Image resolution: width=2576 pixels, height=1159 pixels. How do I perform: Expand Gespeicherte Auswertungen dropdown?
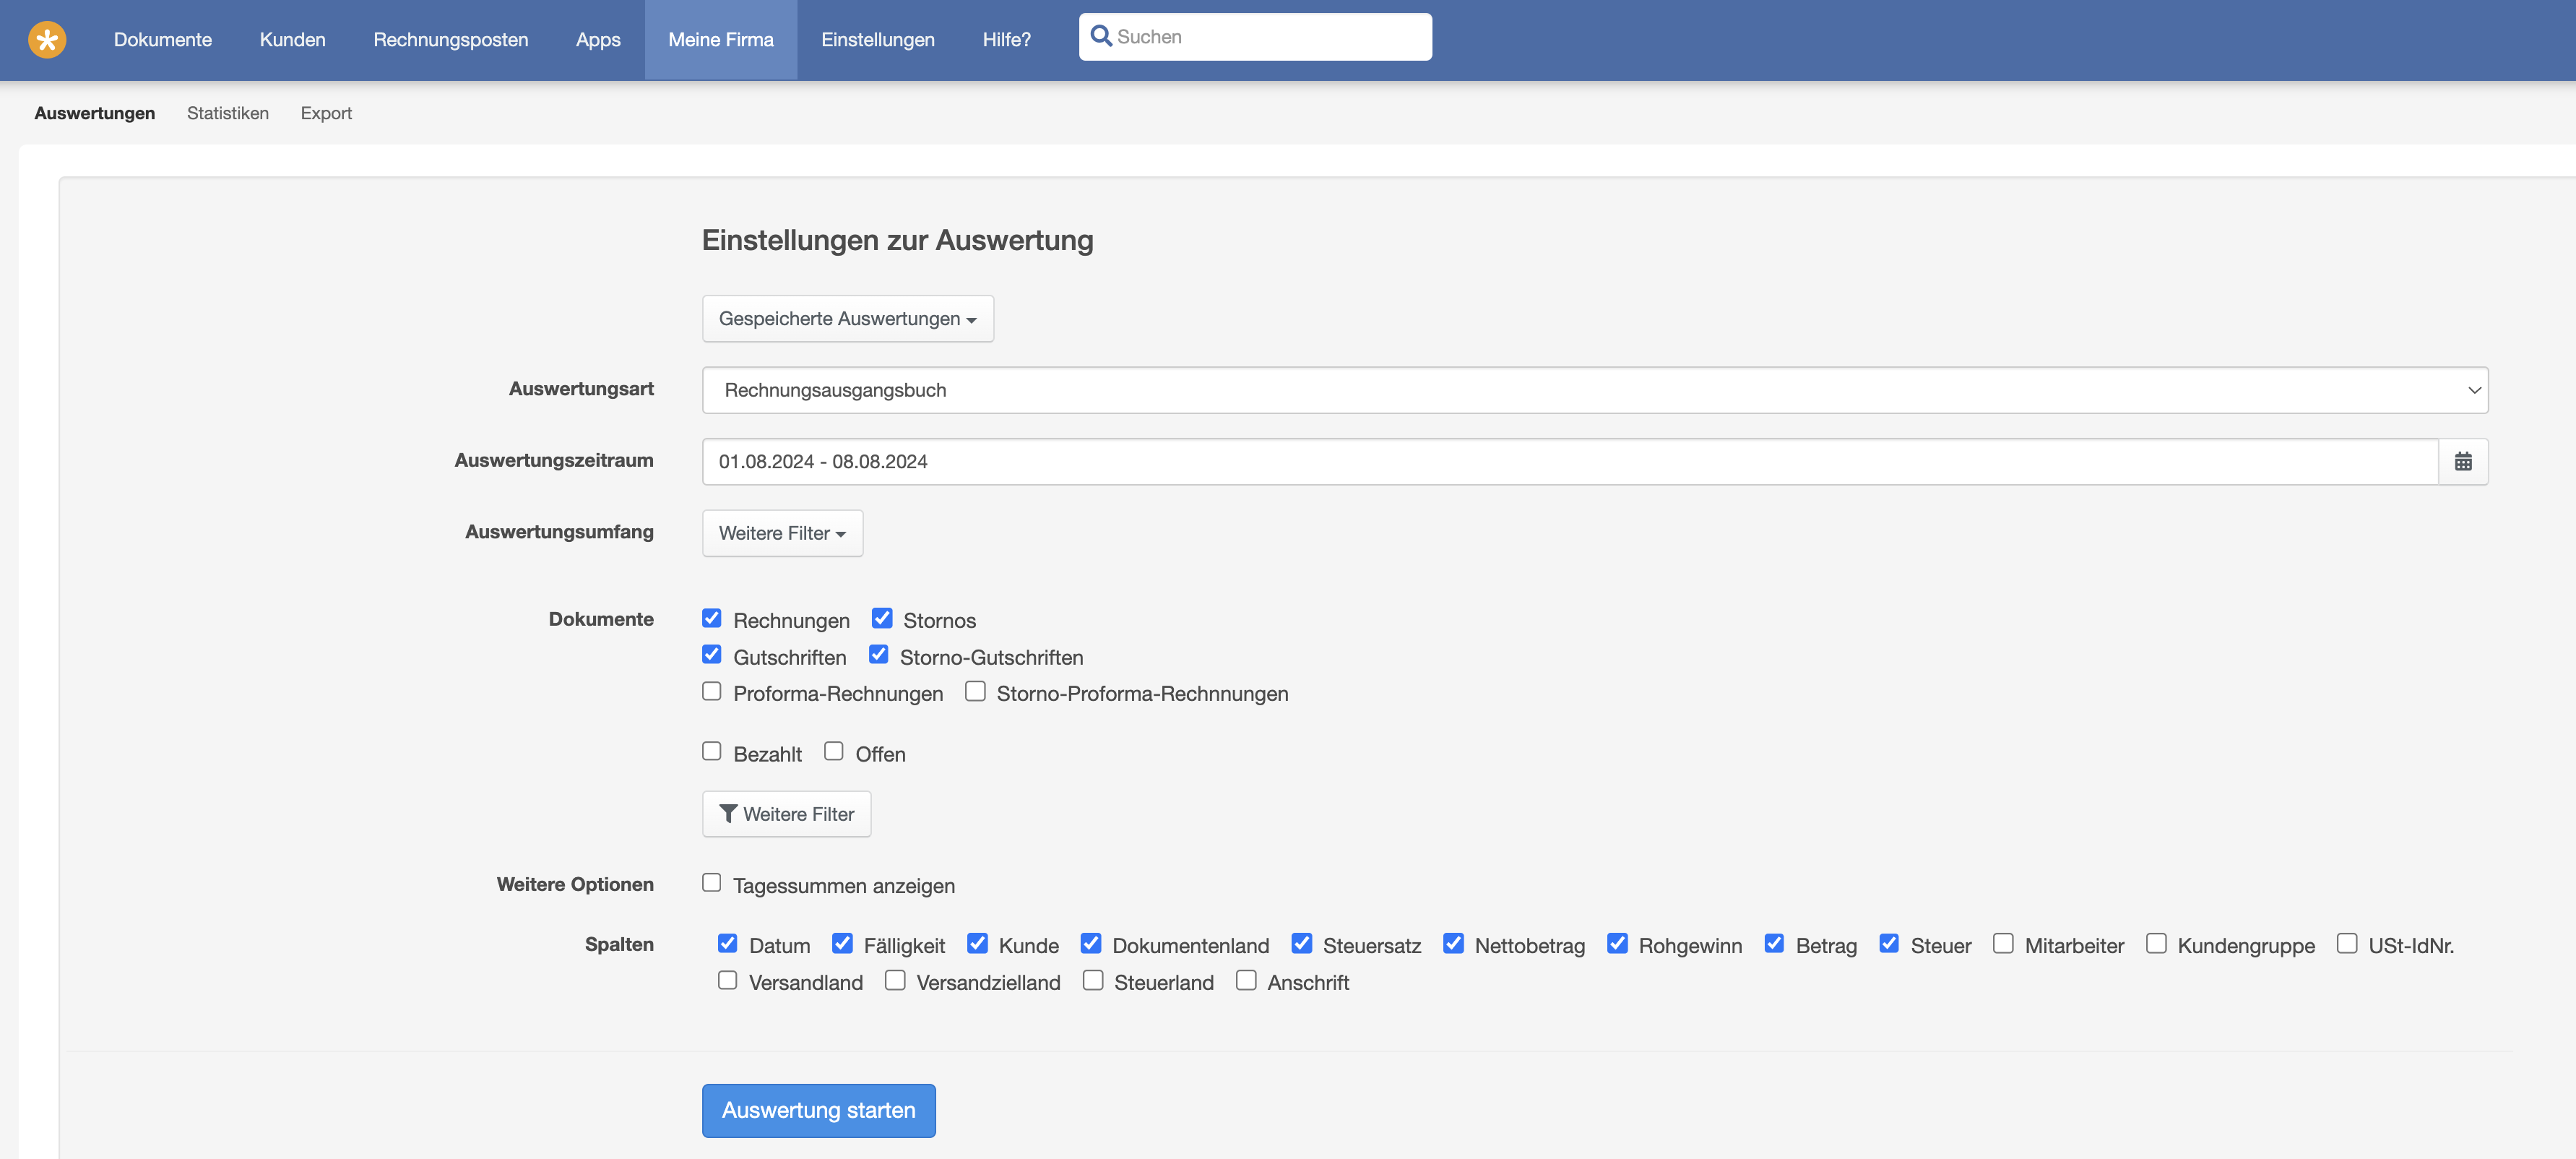[x=847, y=318]
